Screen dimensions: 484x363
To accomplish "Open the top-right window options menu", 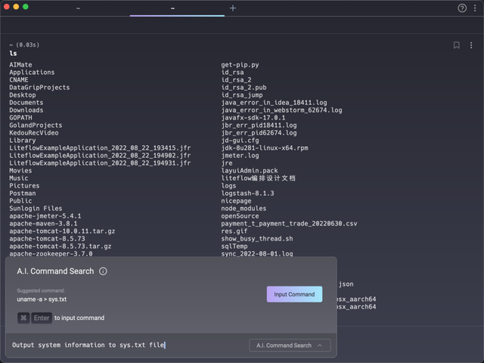I will click(x=475, y=8).
